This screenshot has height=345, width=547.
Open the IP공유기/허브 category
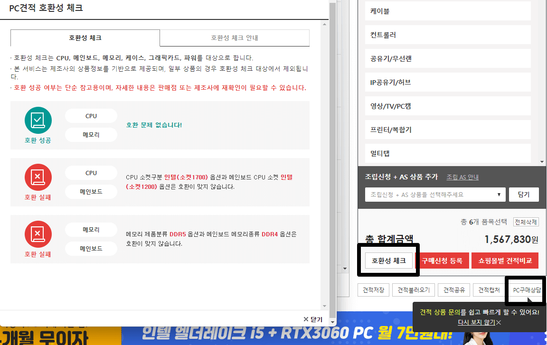click(448, 82)
